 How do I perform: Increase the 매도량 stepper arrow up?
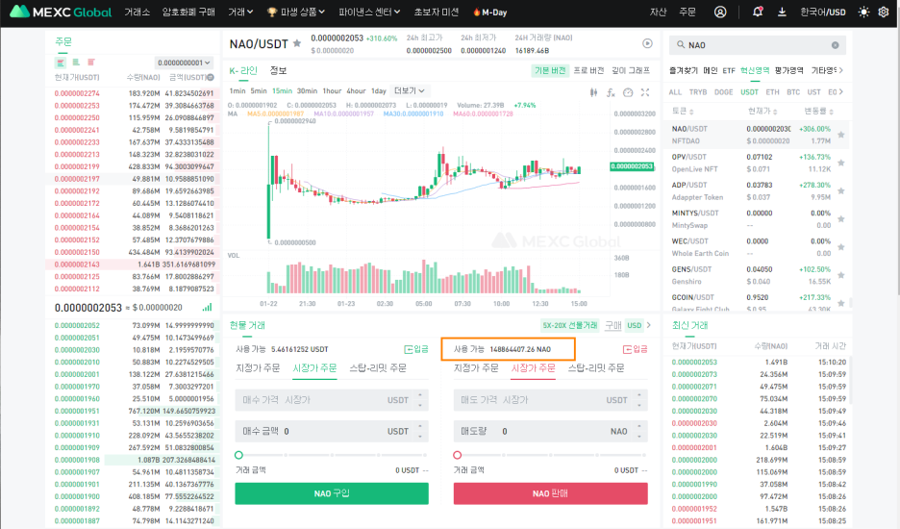639,427
